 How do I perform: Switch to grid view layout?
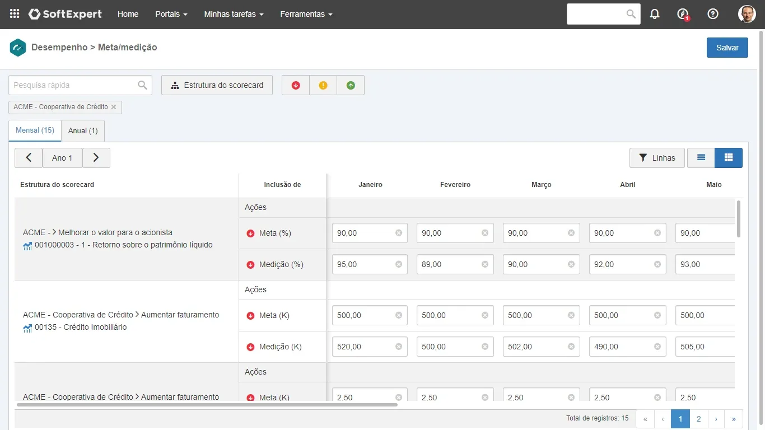coord(729,158)
